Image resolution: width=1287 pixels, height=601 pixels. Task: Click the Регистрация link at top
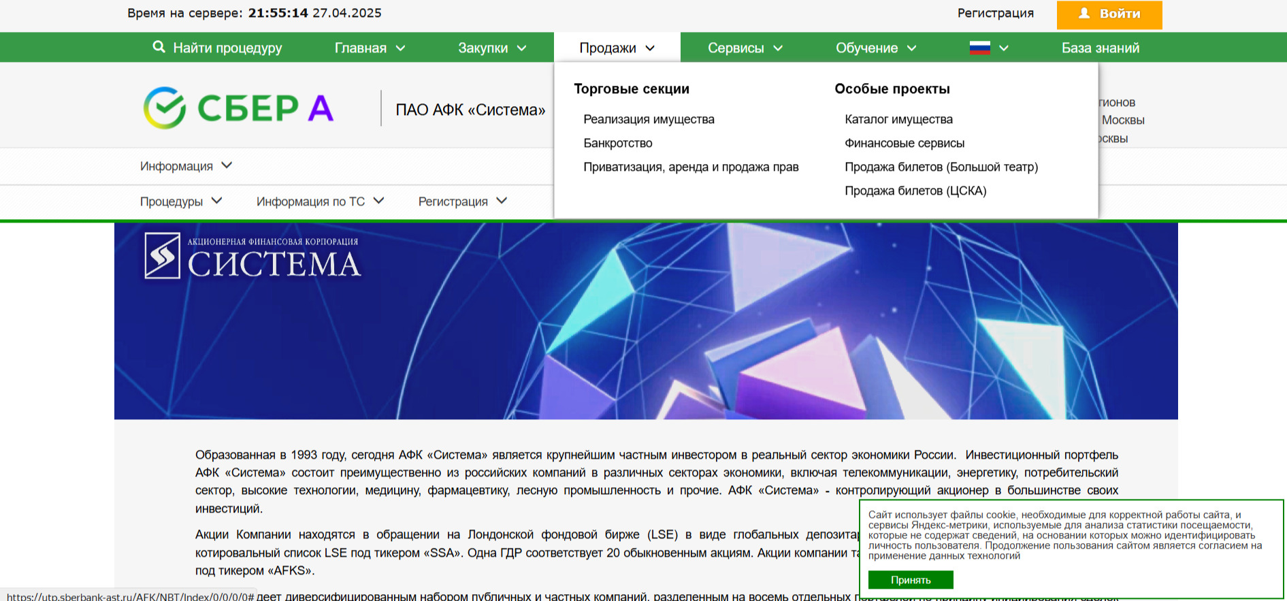995,13
